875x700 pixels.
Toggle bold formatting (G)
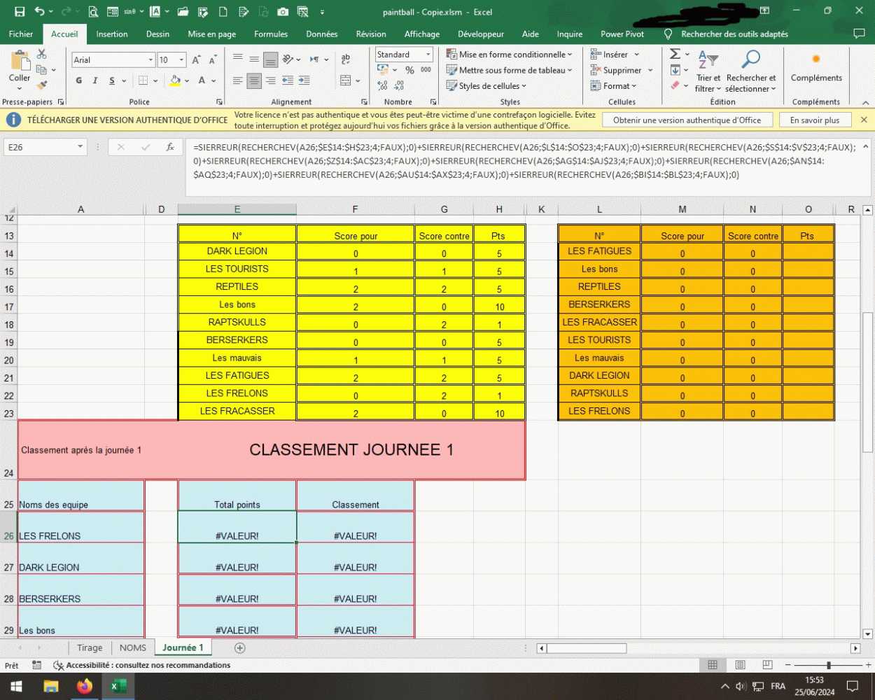point(79,80)
